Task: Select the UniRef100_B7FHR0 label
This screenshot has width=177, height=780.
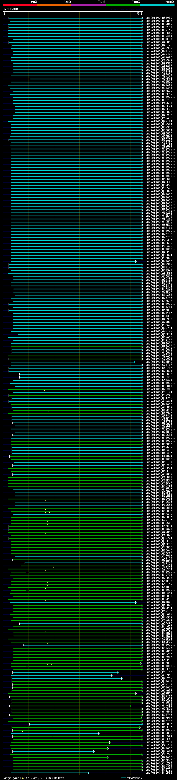Action: tap(159, 112)
